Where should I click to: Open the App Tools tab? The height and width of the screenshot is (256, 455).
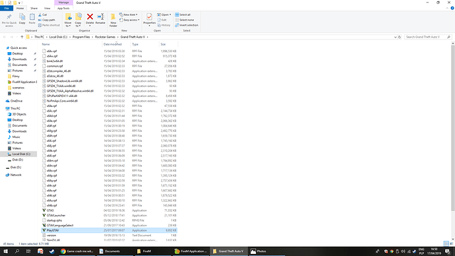click(63, 9)
